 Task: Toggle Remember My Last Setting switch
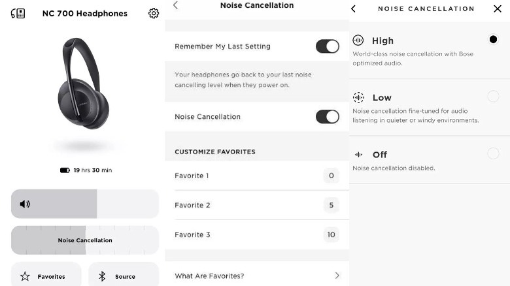[x=327, y=46]
